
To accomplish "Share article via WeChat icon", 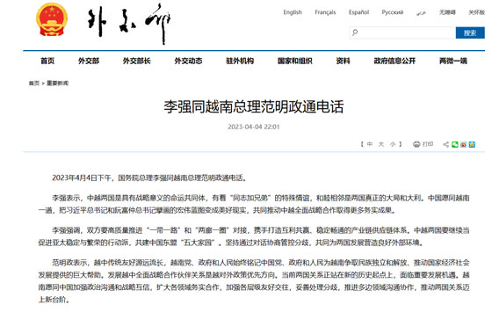I will coord(455,144).
